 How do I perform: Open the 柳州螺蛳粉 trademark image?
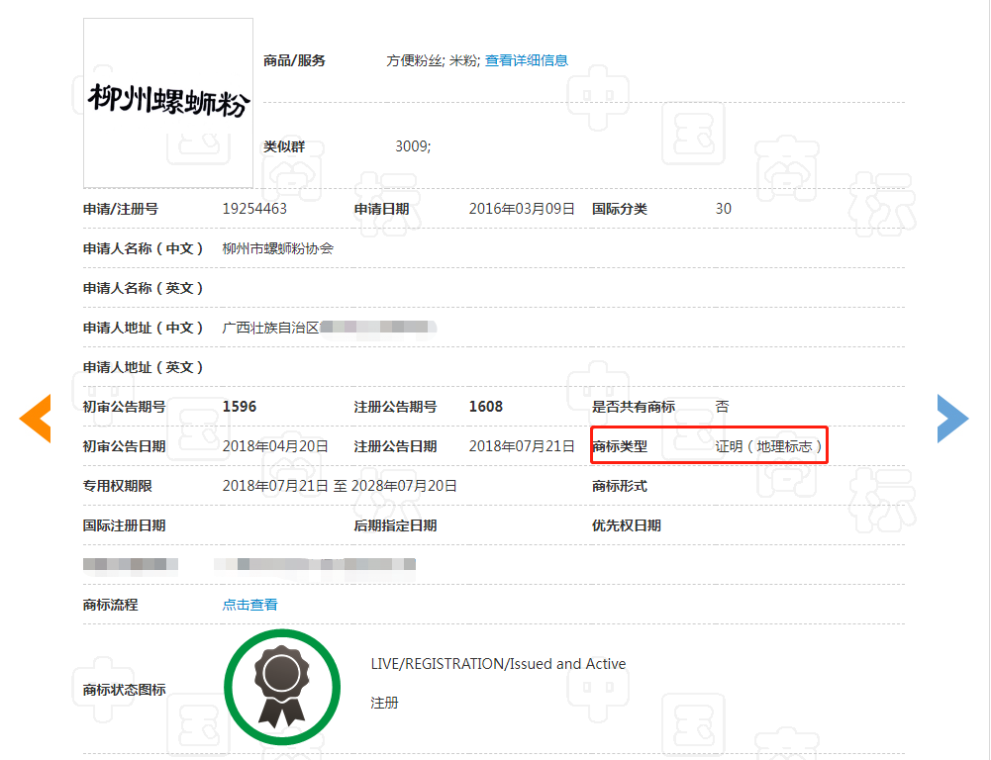(168, 103)
